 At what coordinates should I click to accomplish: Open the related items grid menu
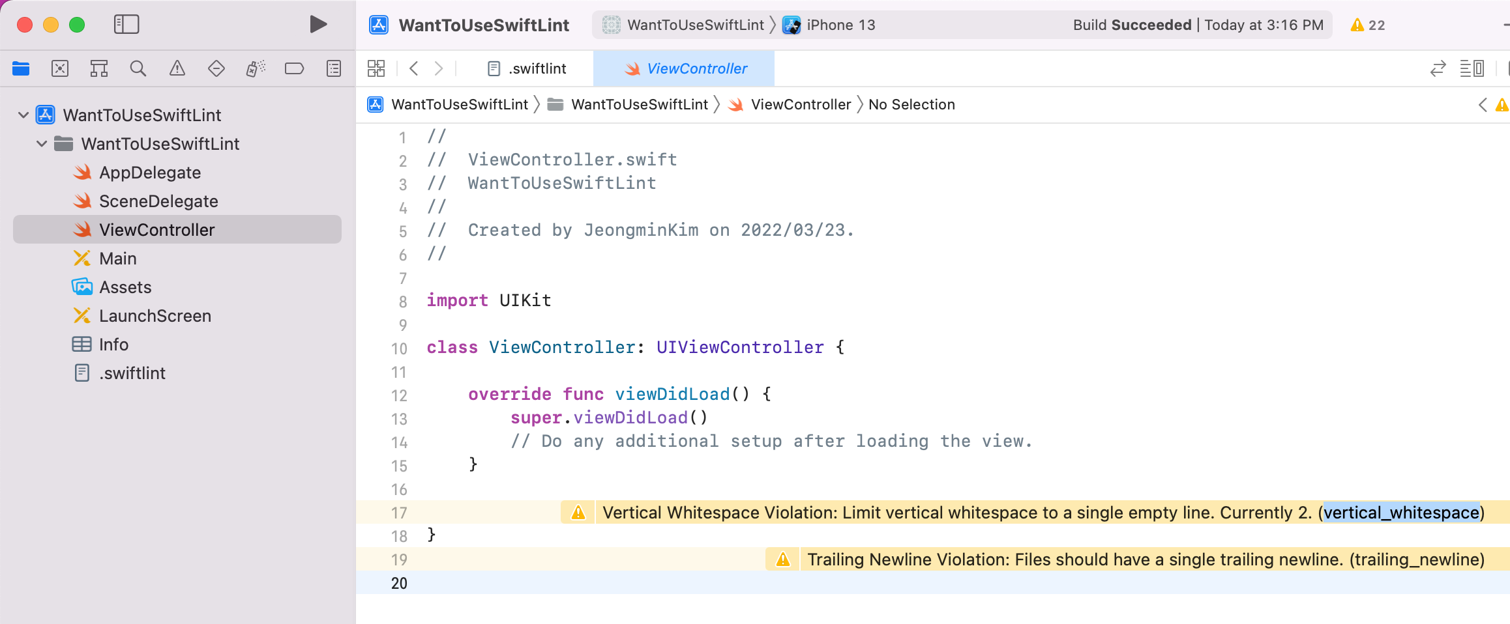(376, 68)
